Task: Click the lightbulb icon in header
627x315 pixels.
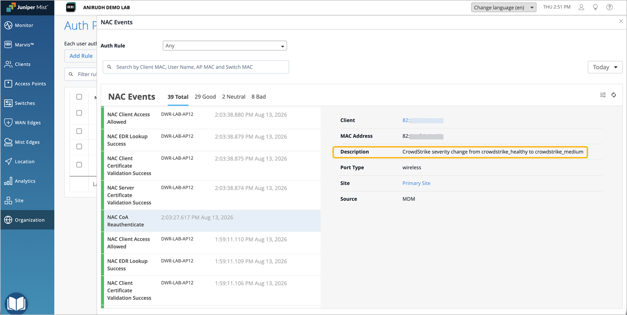Action: [595, 7]
